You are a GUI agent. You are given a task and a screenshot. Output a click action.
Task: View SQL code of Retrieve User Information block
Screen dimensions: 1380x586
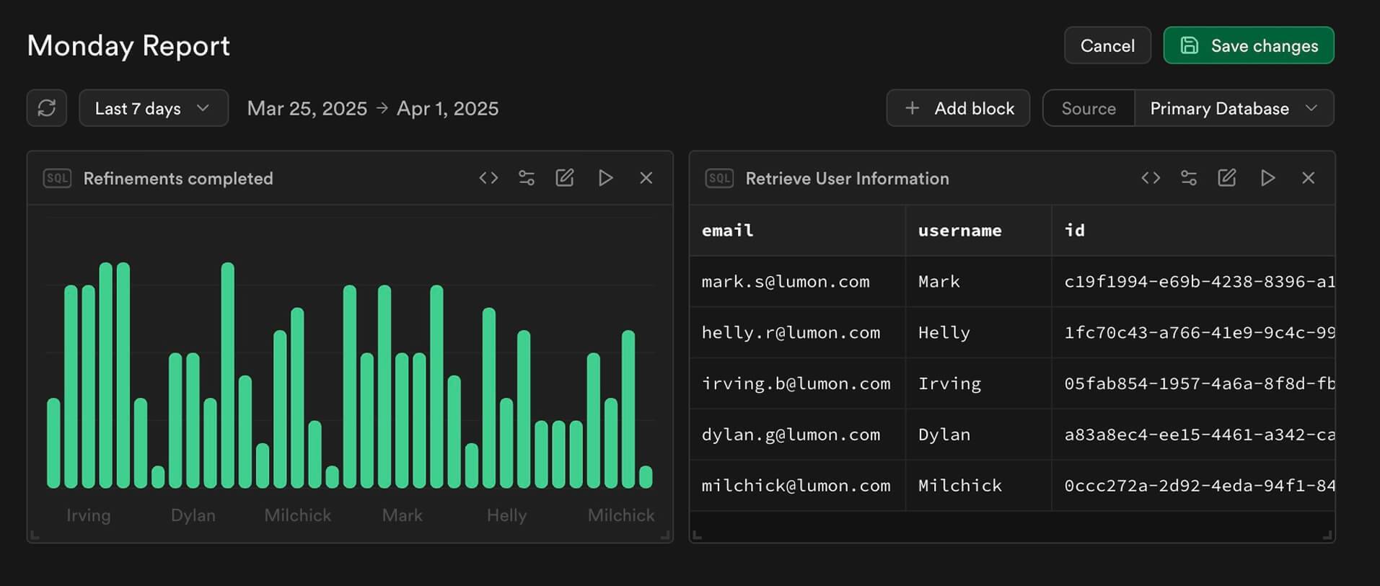click(1151, 178)
